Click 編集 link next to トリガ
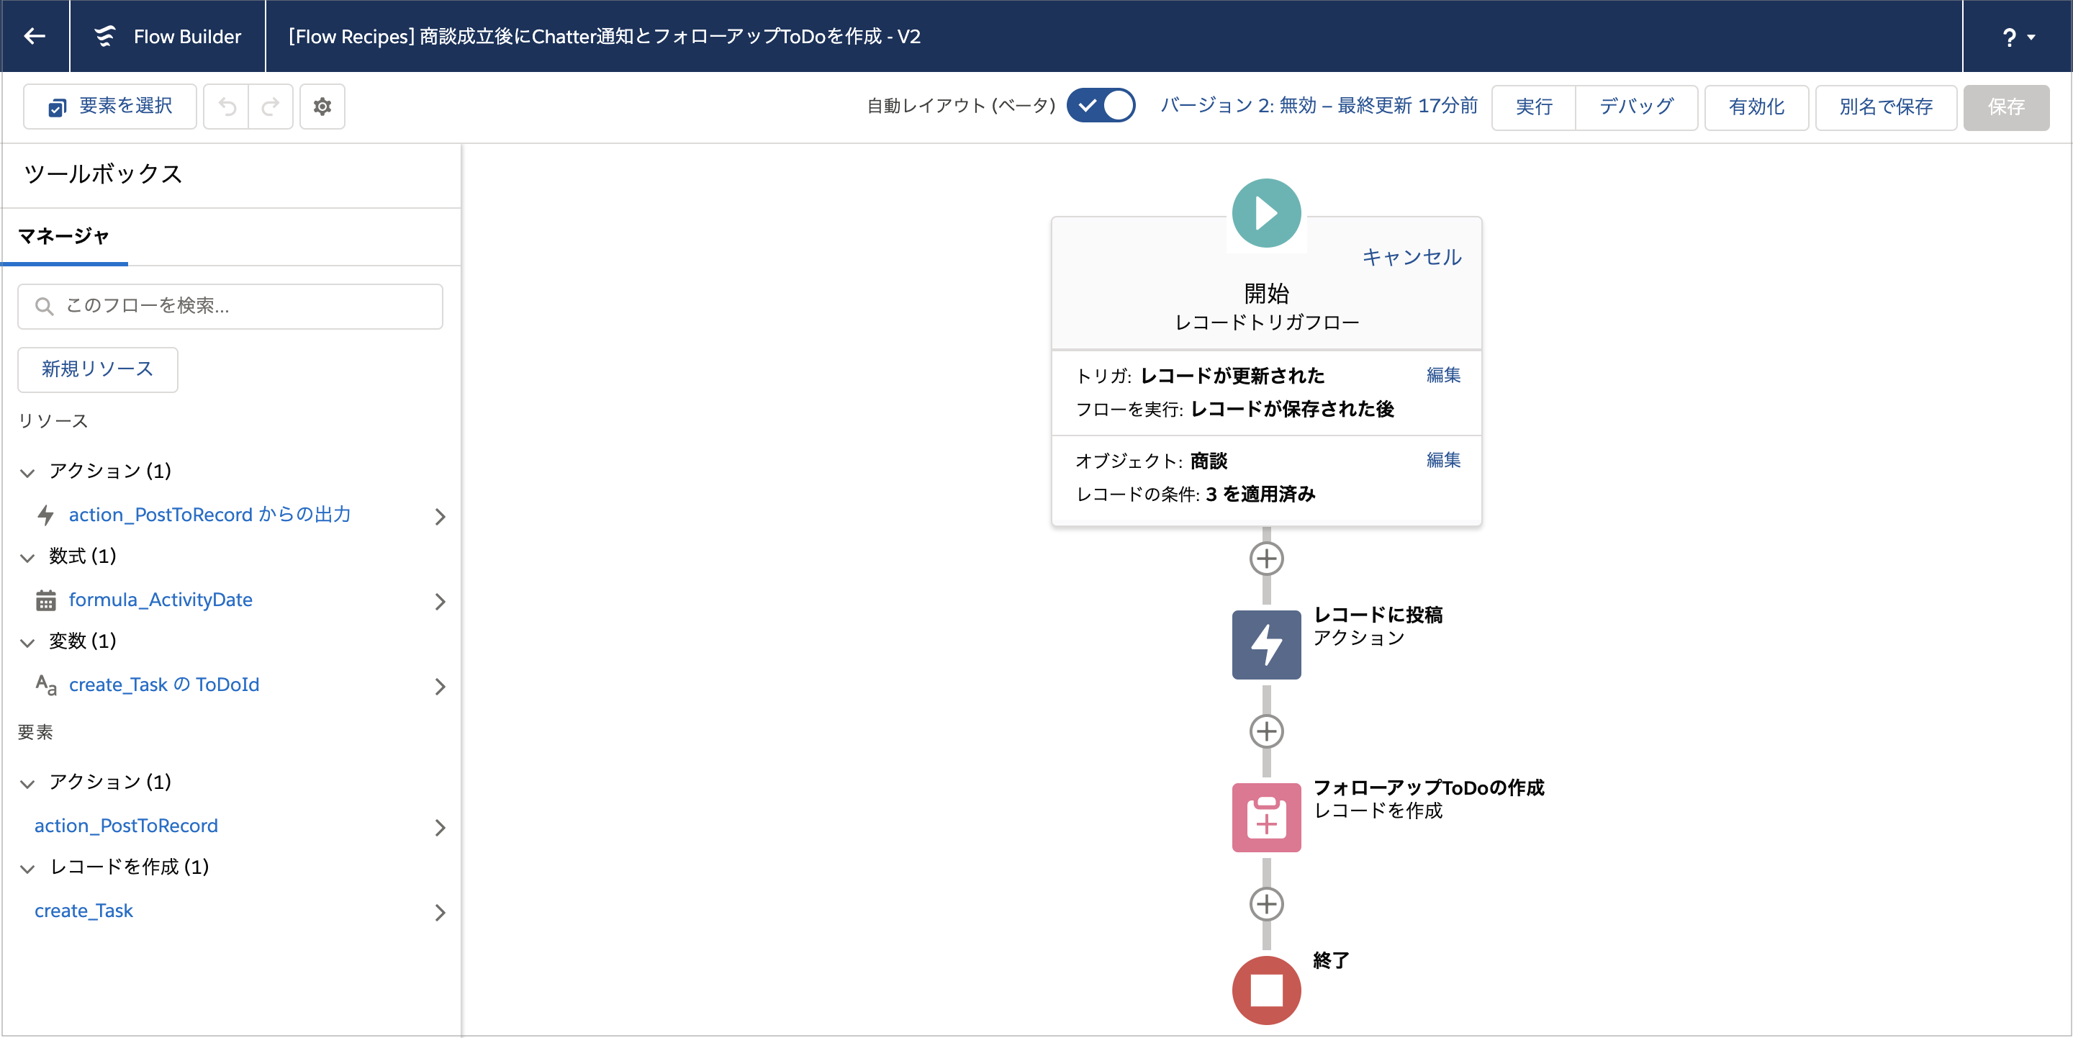Viewport: 2073px width, 1038px height. (x=1443, y=375)
